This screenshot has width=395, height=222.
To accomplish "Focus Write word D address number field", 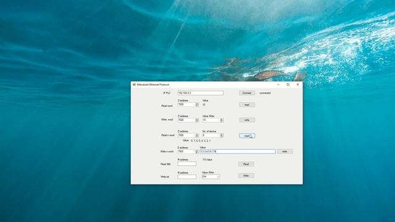I will 186,120.
